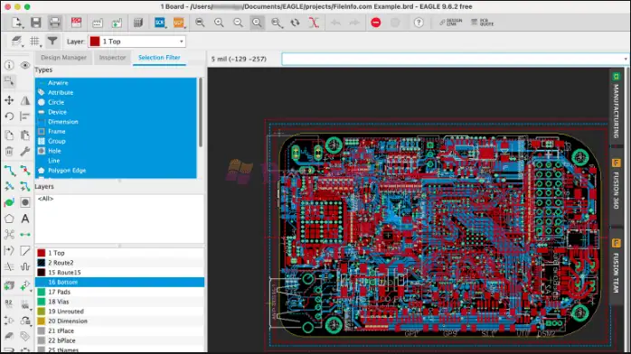Click the command line input field

453,59
